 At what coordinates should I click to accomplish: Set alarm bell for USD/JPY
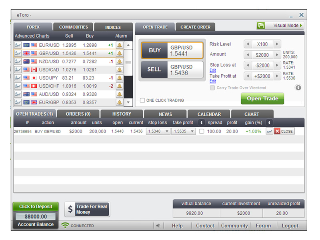coord(119,78)
